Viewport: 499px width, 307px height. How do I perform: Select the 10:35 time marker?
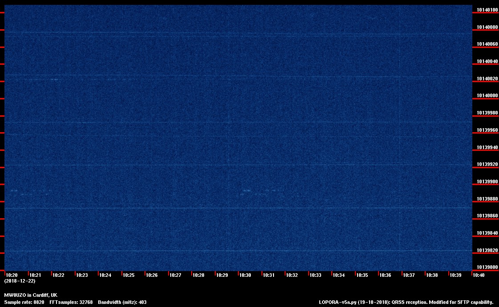pos(362,275)
